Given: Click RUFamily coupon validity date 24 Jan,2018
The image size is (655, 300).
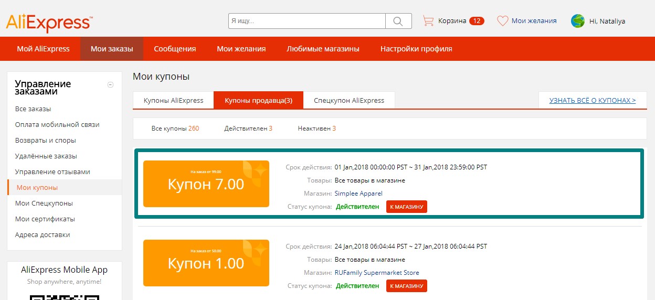Looking at the screenshot, I should [411, 247].
